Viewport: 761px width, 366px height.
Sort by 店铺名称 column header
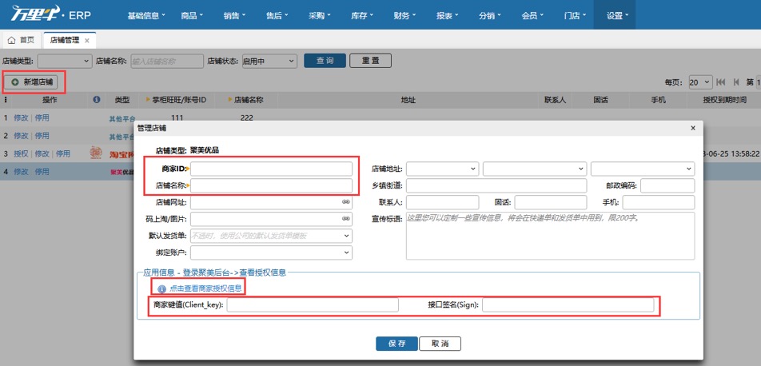(x=249, y=100)
